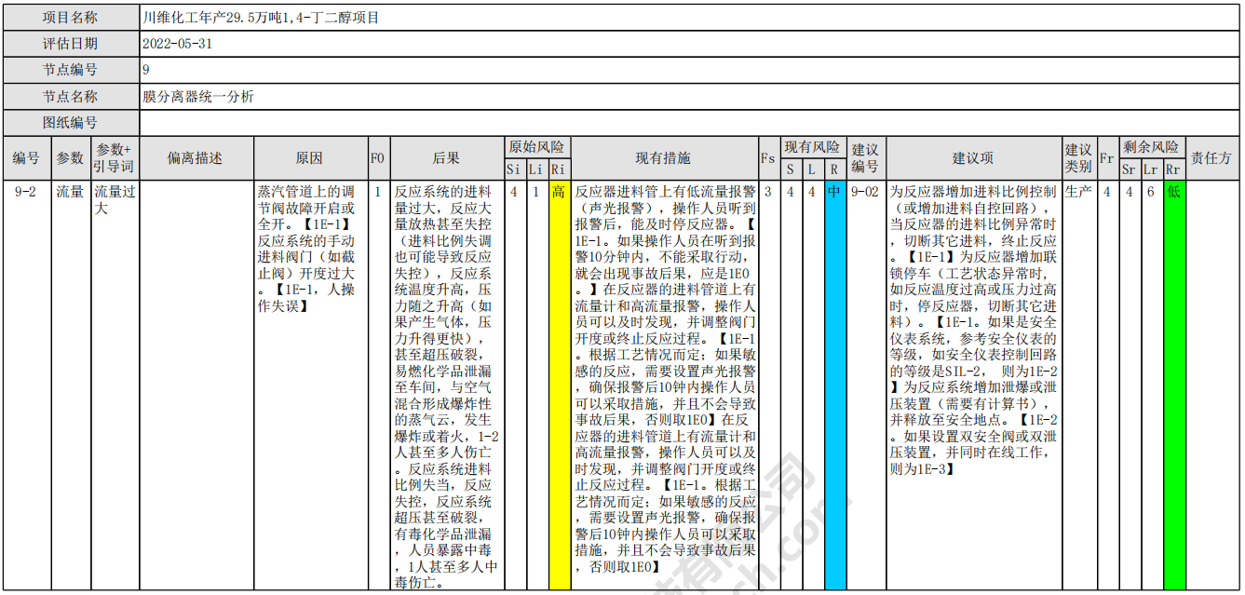
Task: Click the 建议编号 column header
Action: (865, 158)
